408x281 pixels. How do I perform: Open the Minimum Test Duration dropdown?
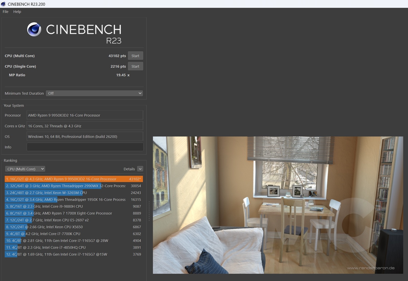pos(94,93)
